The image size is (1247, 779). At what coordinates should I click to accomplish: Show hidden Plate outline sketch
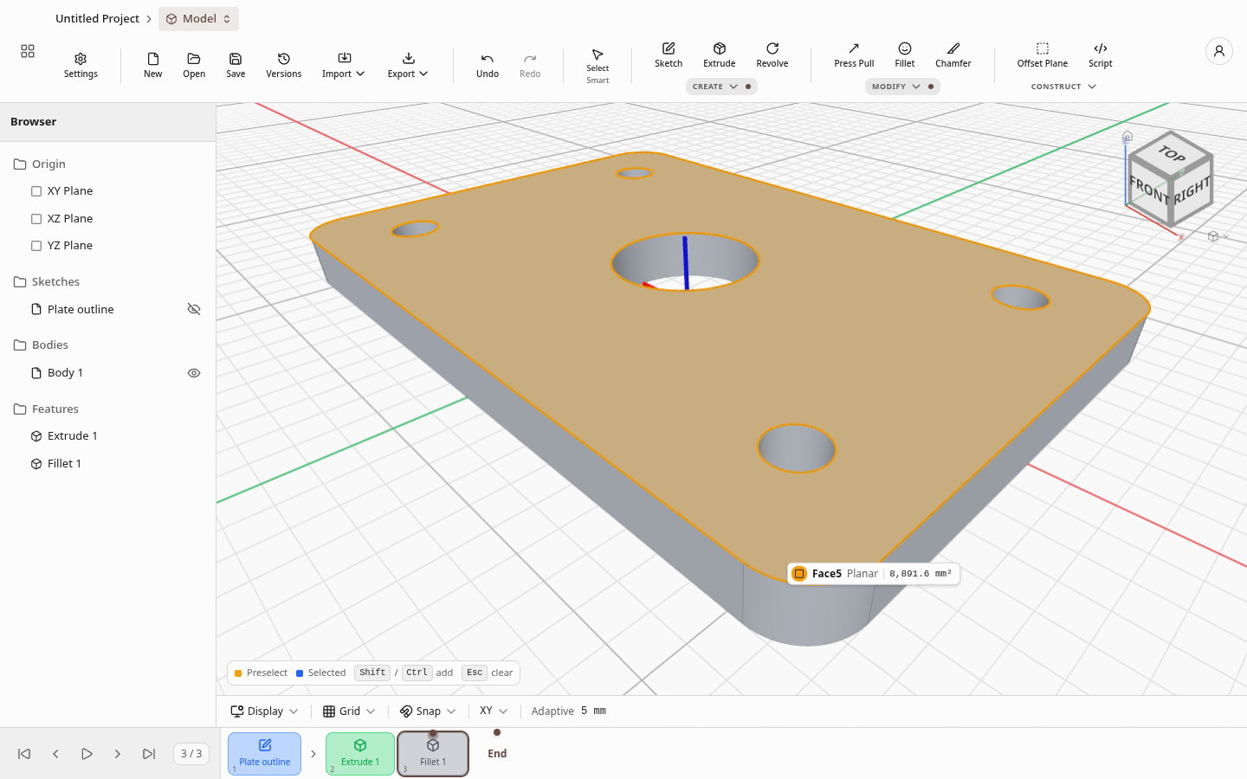[x=194, y=309]
